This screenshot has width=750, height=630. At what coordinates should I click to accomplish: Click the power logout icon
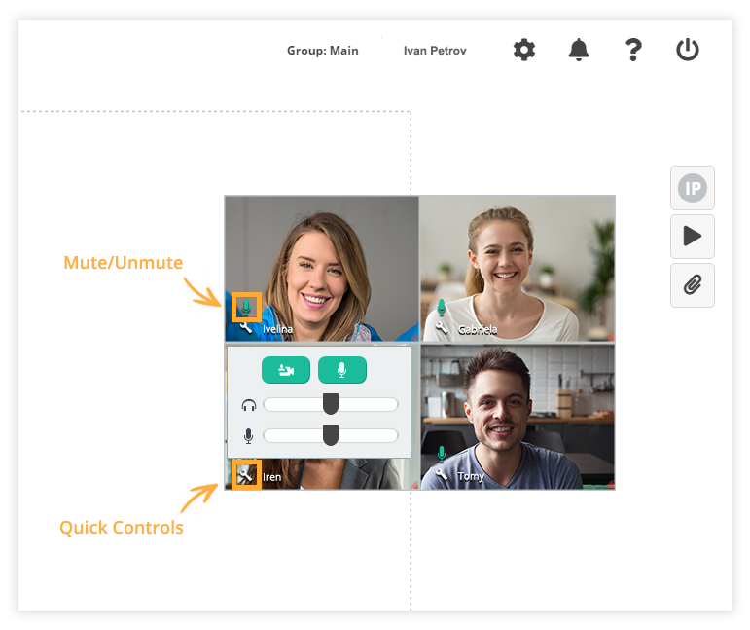click(688, 50)
